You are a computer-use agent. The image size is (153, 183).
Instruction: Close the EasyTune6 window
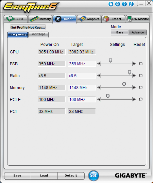coord(149,3)
